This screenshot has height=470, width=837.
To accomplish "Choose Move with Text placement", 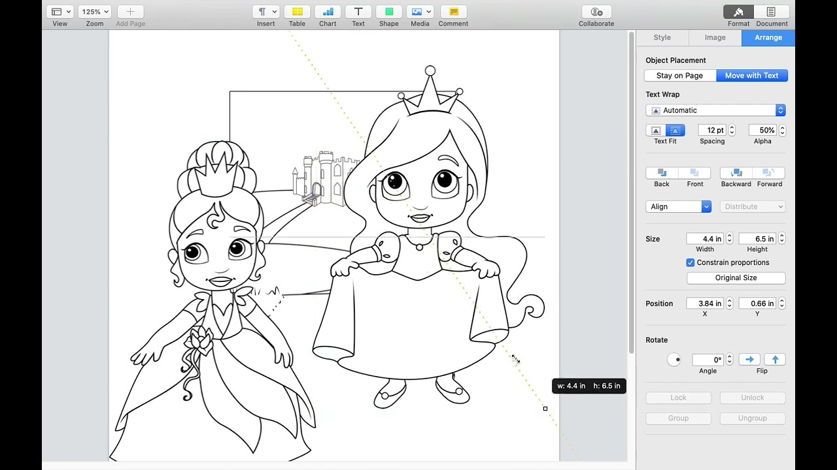I will (x=752, y=76).
